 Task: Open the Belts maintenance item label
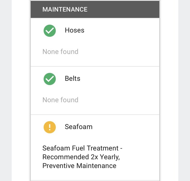coord(72,79)
